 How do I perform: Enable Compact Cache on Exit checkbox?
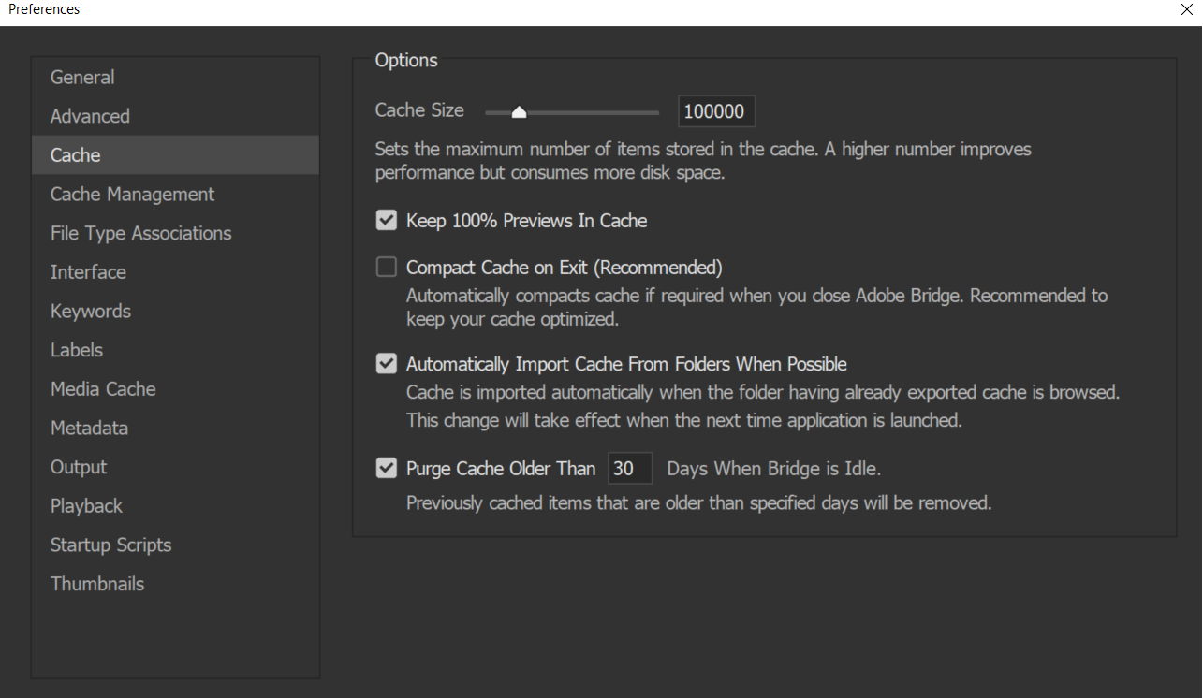[387, 268]
